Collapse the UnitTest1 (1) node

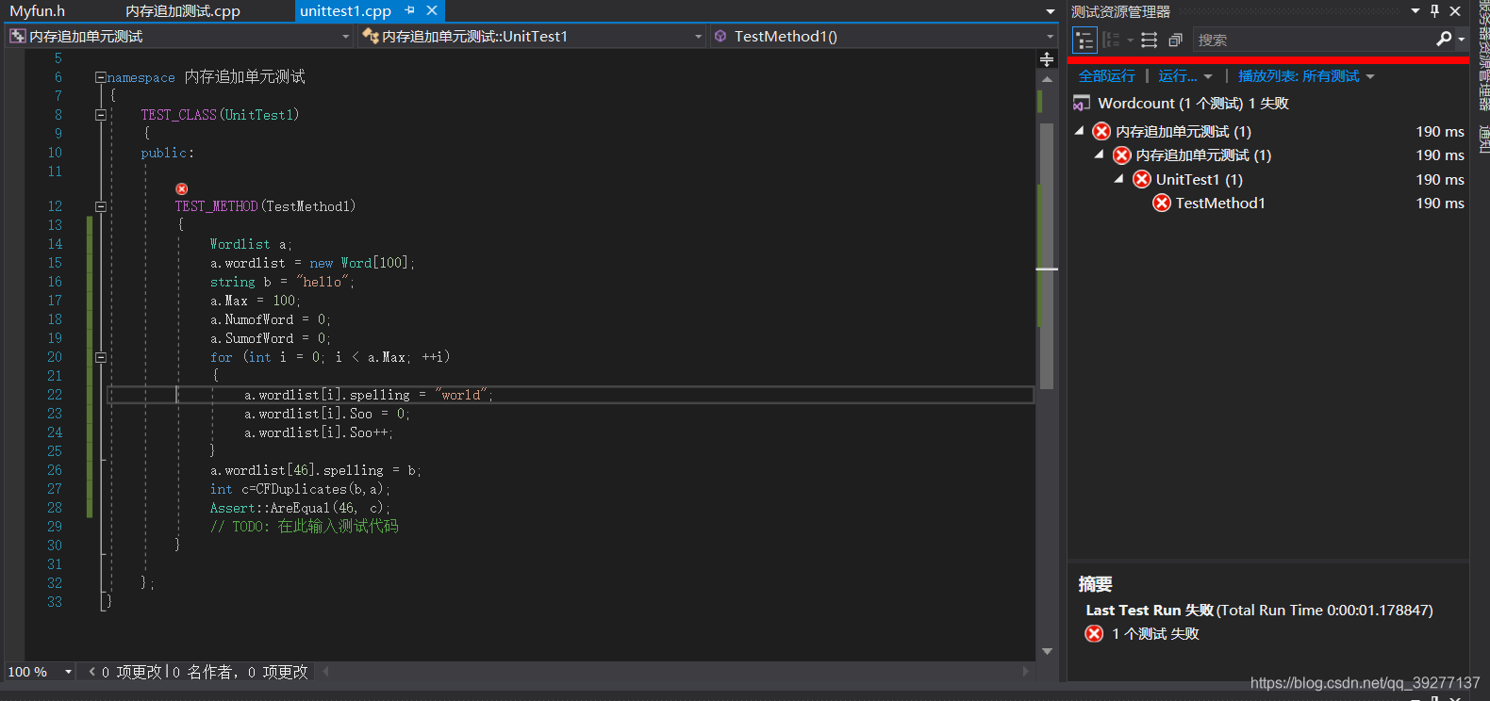coord(1119,179)
